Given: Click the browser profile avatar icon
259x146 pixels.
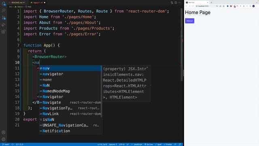Looking at the screenshot, I should [x=254, y=6].
